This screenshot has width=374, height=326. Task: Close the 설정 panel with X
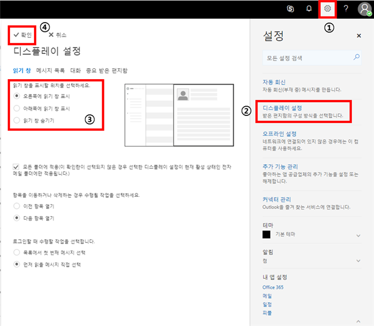pos(359,36)
